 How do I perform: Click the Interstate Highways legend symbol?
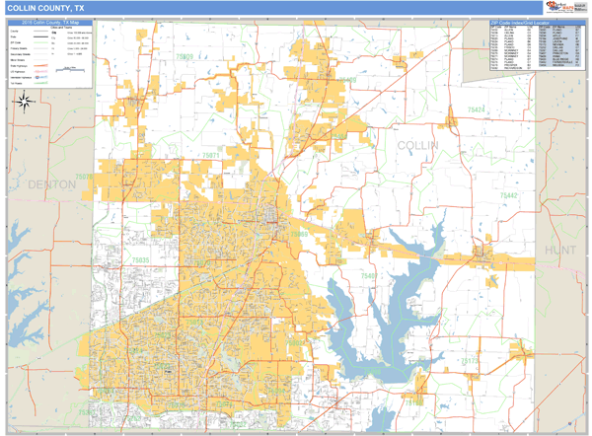coord(40,79)
